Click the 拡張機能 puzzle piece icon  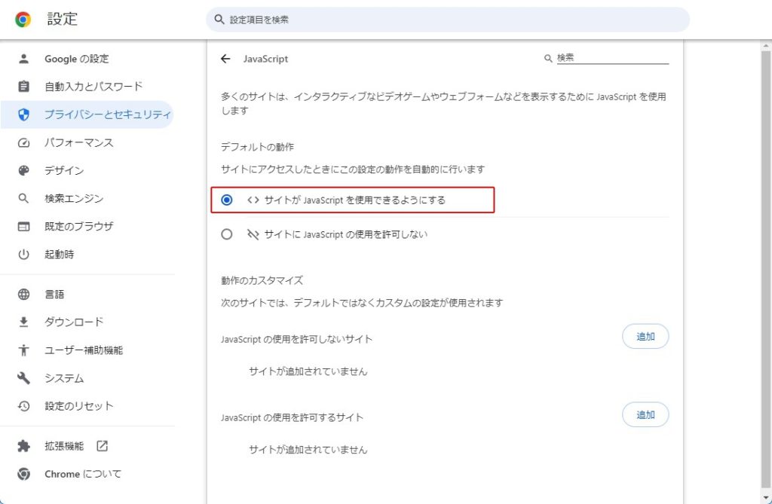tap(23, 446)
